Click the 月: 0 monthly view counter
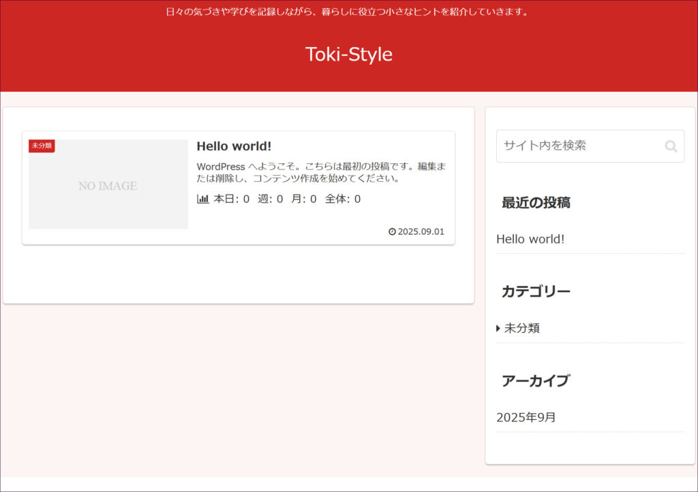 pyautogui.click(x=304, y=199)
